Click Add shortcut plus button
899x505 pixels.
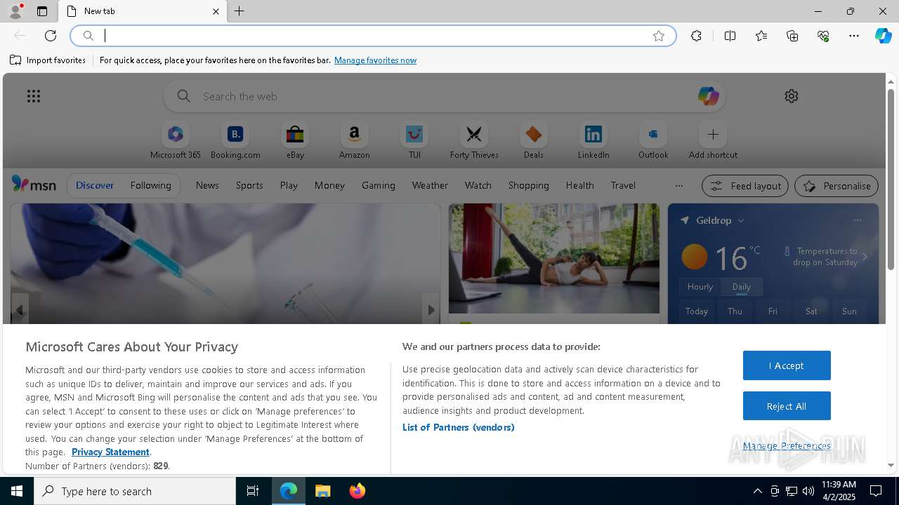(713, 134)
